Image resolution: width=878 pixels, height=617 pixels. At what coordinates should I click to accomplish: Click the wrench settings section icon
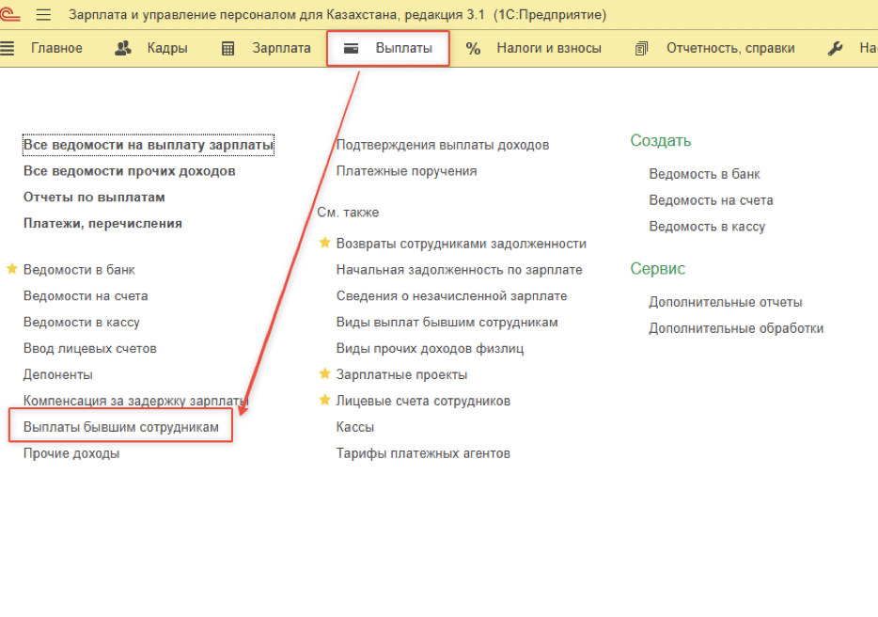835,48
